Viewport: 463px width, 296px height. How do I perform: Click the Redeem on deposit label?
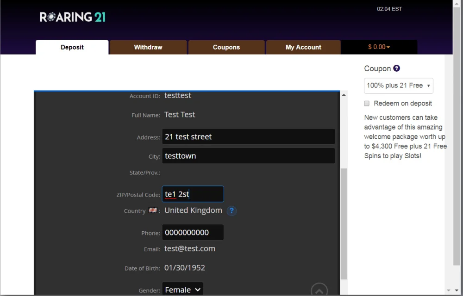[403, 104]
